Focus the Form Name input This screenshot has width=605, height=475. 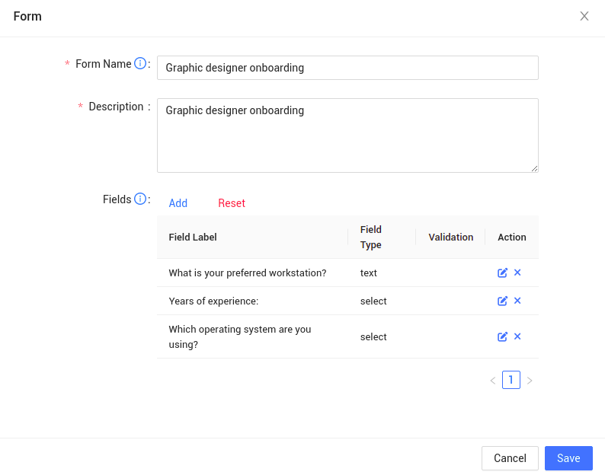347,68
